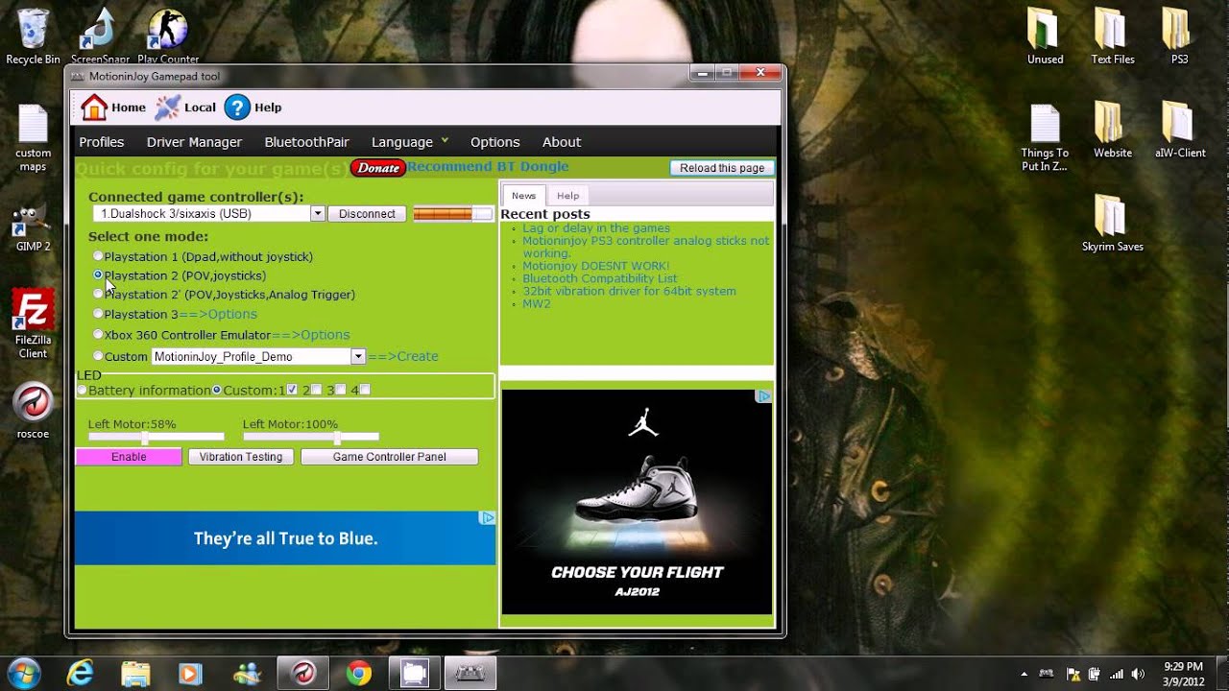
Task: Select Playstation 1 Dpad mode
Action: (98, 256)
